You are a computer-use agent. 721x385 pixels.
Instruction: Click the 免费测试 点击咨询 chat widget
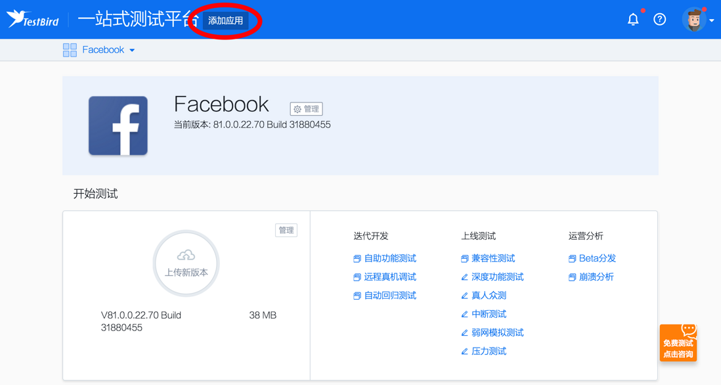pos(679,343)
